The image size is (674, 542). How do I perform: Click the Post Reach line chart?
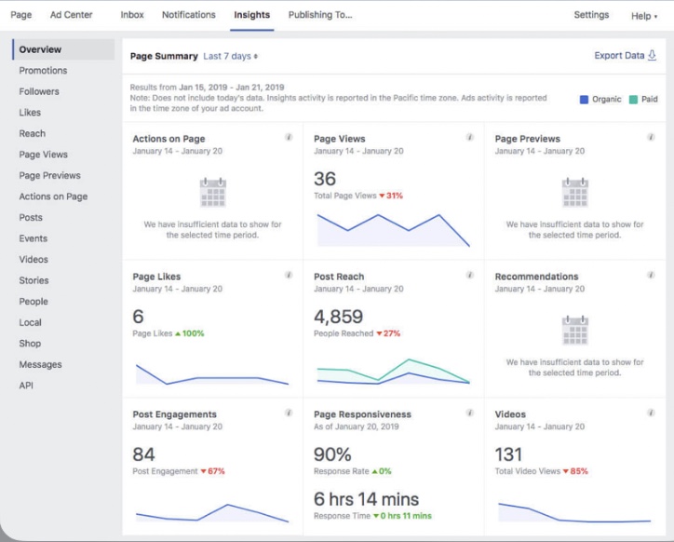(x=393, y=371)
